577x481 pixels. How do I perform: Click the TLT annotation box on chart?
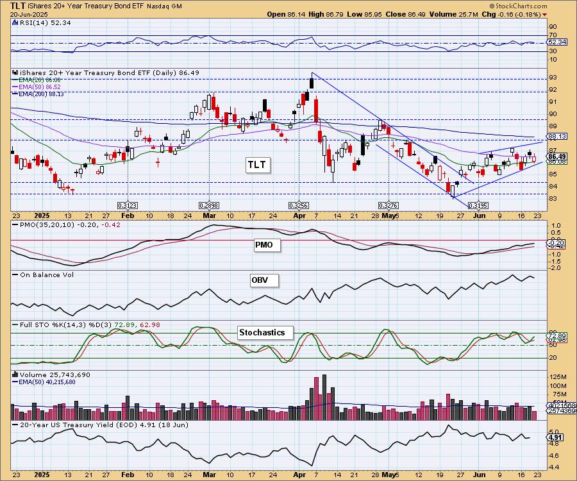coord(257,165)
